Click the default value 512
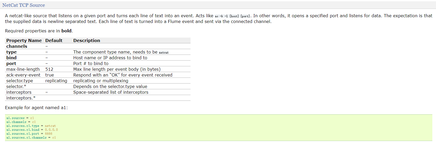This screenshot has height=142, width=436. [49, 69]
